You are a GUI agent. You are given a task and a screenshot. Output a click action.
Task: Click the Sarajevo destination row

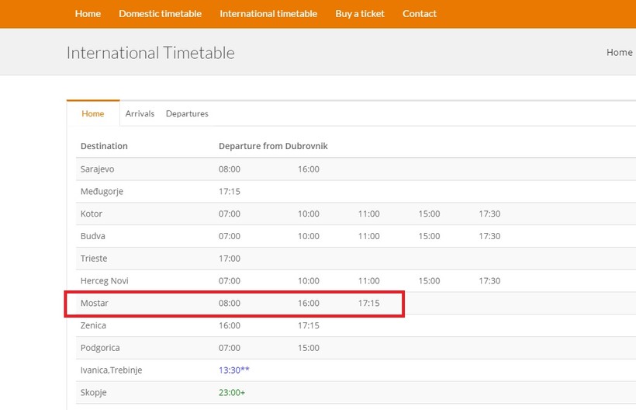tap(97, 169)
